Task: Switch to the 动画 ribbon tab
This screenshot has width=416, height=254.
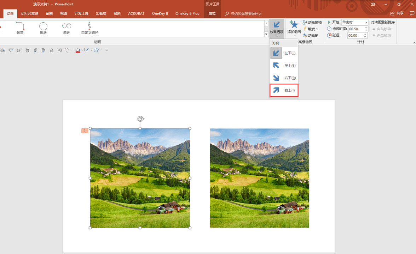Action: click(x=10, y=13)
